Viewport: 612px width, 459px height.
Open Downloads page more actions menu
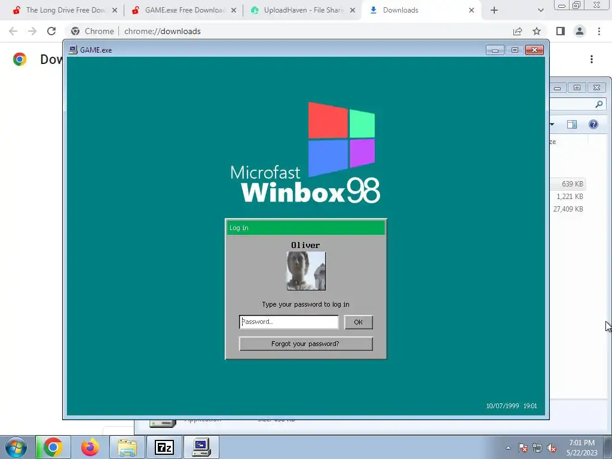click(592, 59)
